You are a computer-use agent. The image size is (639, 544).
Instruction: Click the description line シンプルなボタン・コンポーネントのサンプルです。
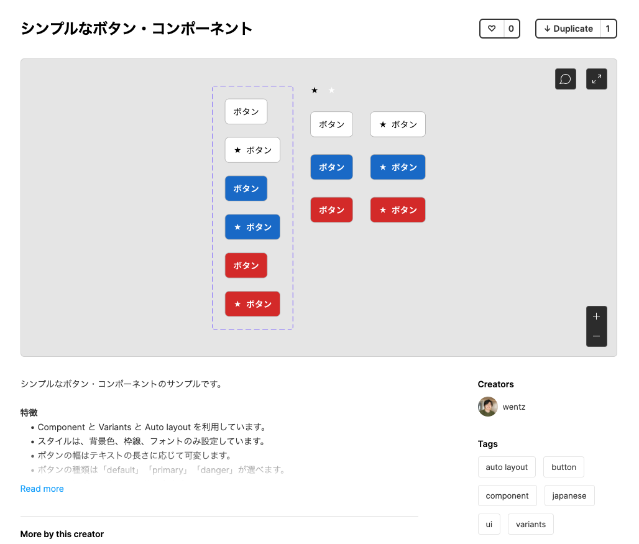pyautogui.click(x=122, y=384)
